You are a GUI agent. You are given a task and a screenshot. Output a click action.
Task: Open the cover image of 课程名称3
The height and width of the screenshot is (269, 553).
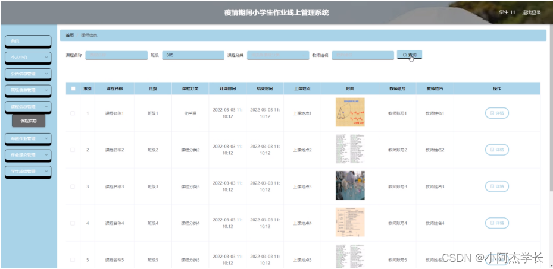pos(350,186)
